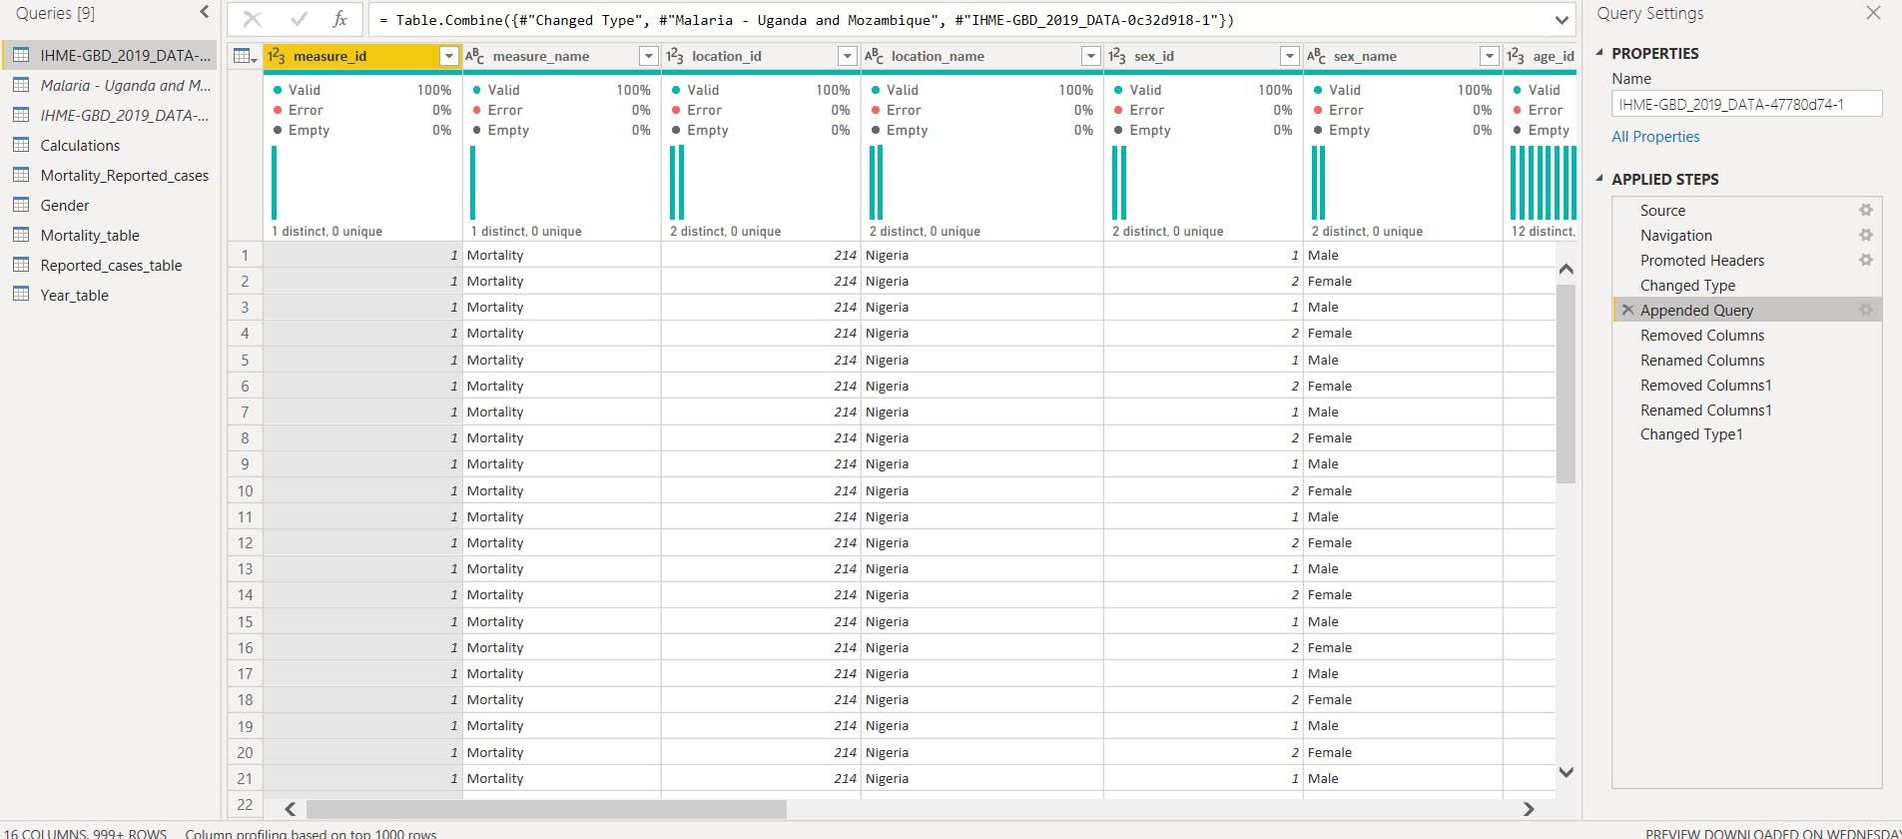Open settings gear for Appended Query step
The width and height of the screenshot is (1902, 839).
click(x=1865, y=310)
